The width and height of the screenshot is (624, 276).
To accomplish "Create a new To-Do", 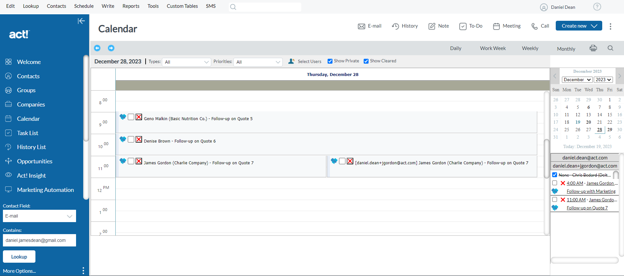I will [471, 26].
